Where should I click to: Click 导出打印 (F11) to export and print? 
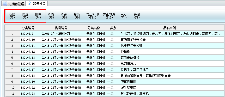(x=92, y=16)
